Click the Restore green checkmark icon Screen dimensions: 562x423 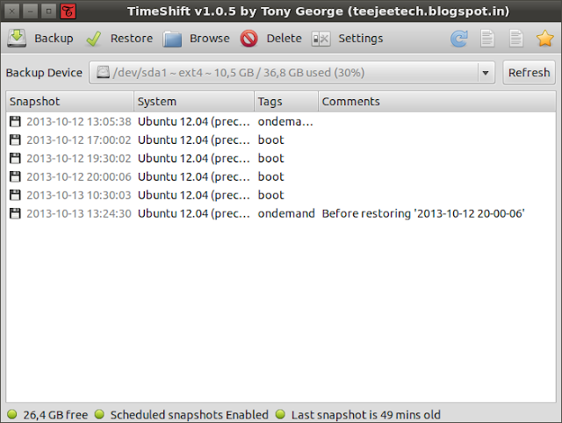pos(94,39)
